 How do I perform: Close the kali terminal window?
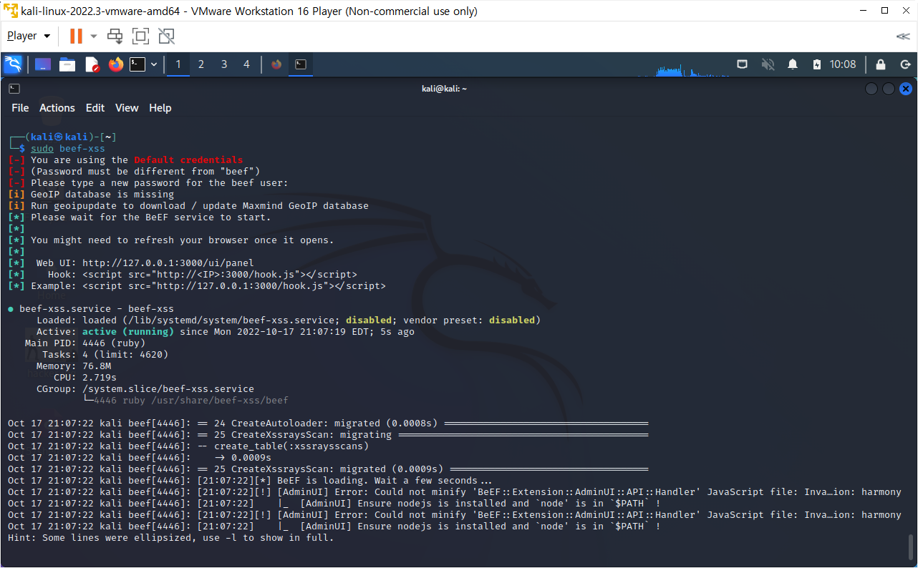pyautogui.click(x=906, y=89)
